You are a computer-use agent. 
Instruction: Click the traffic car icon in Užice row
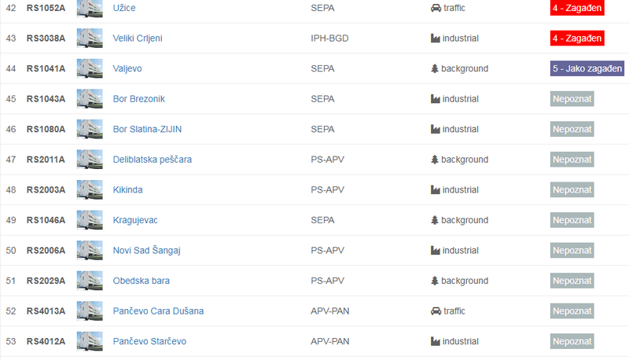click(x=436, y=8)
